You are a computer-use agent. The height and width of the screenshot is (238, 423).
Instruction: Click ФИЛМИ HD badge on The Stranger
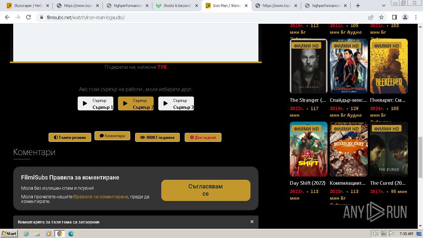(x=306, y=46)
